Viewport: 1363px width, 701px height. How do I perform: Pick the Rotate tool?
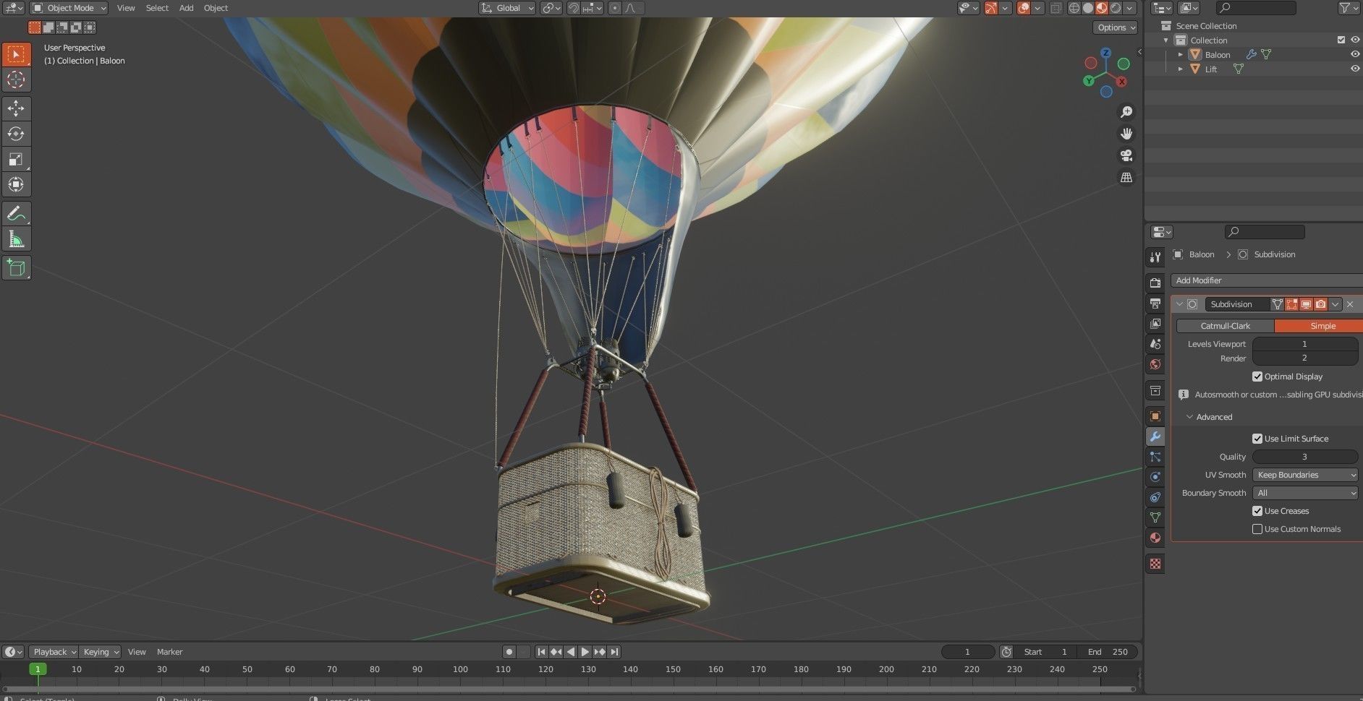pos(16,134)
